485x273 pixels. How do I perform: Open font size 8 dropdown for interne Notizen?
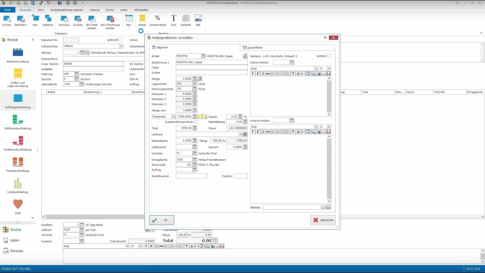click(329, 69)
